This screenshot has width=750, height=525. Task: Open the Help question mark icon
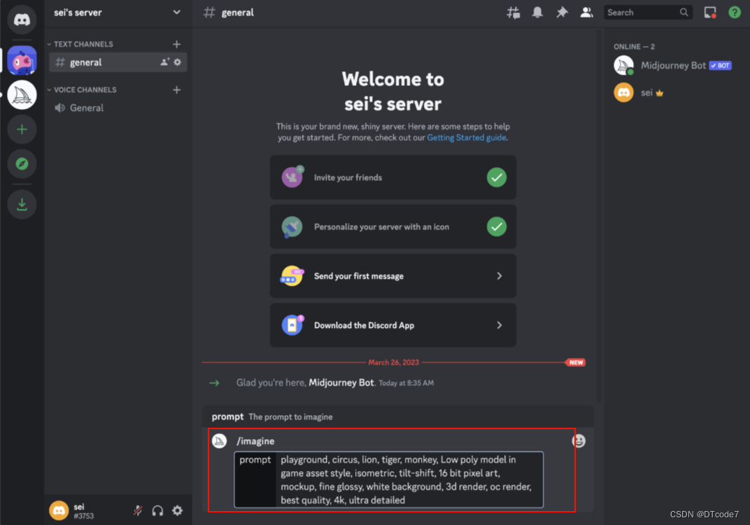click(734, 13)
